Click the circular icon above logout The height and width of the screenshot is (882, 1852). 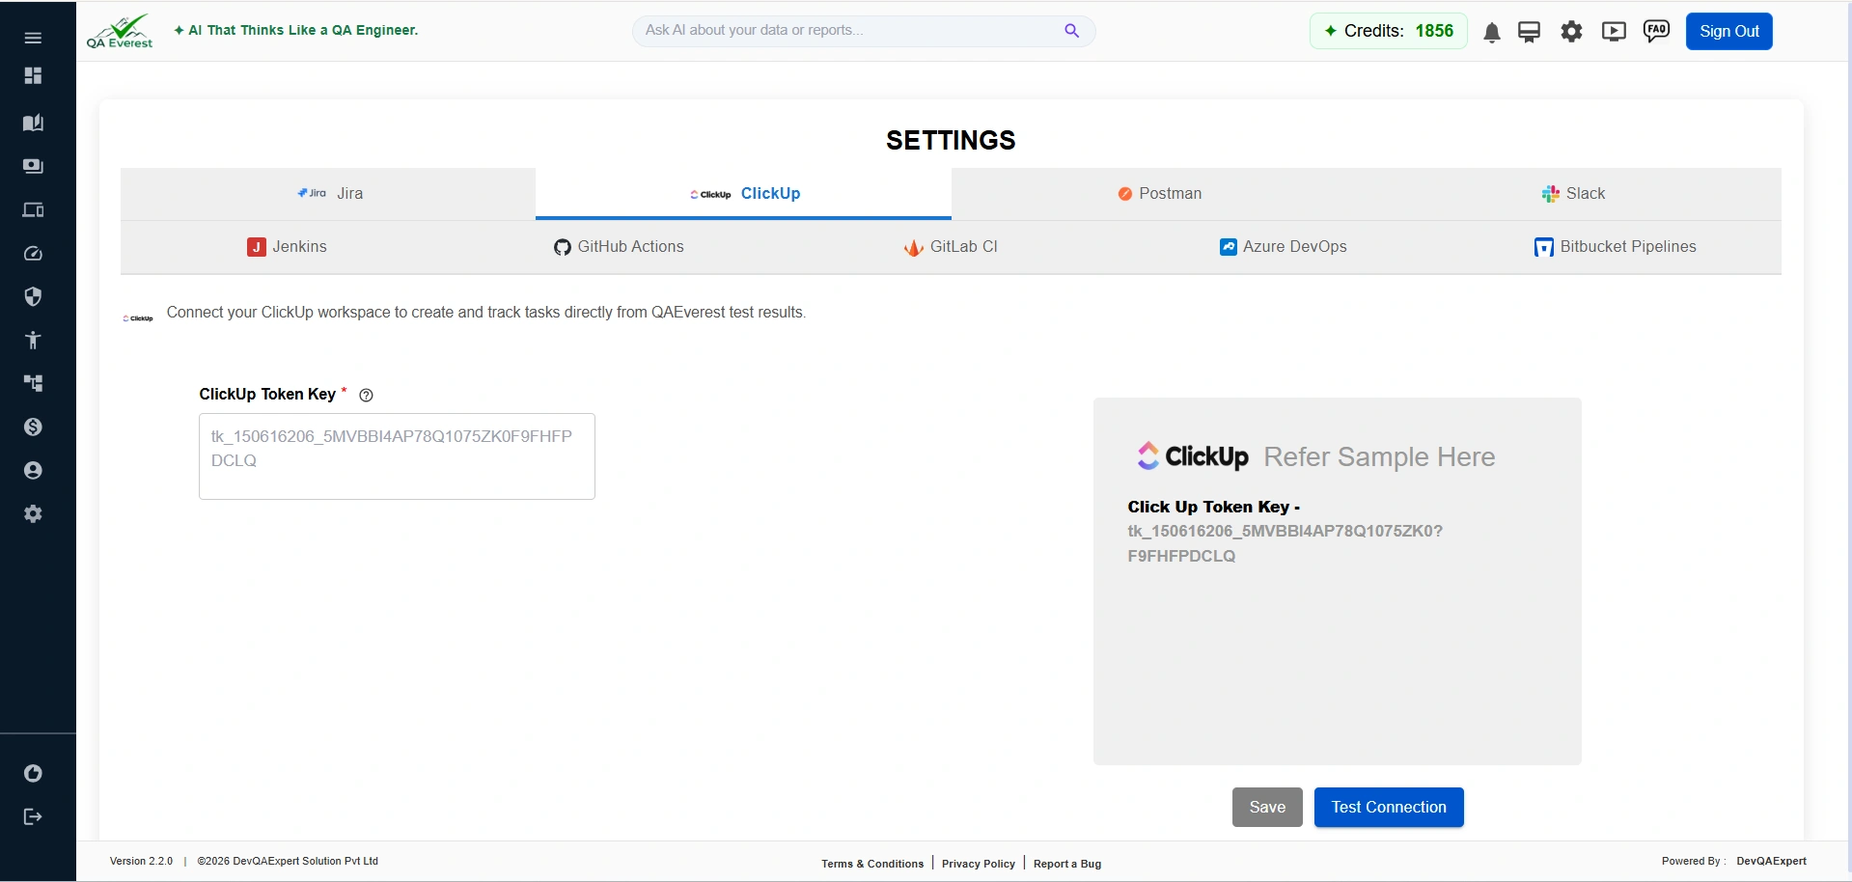coord(33,773)
